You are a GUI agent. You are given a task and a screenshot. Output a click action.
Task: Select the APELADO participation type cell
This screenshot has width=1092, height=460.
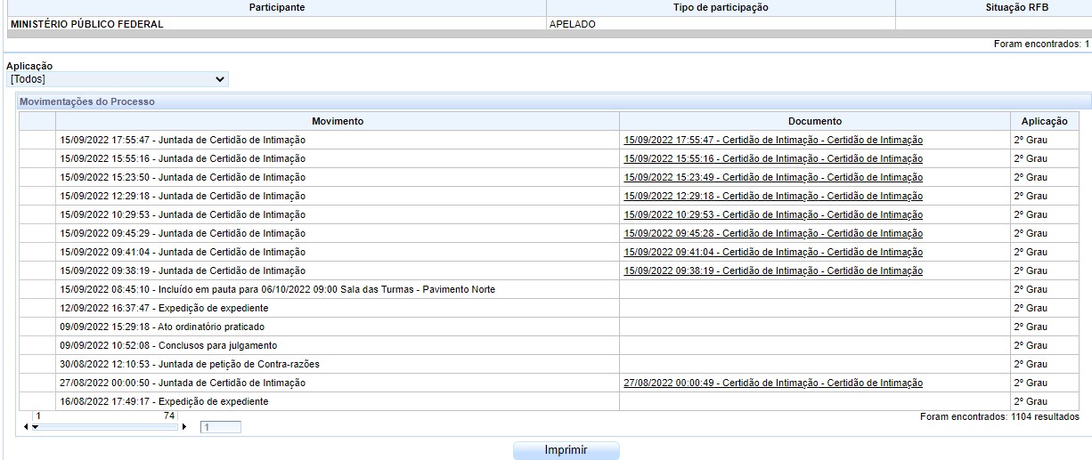[x=721, y=24]
